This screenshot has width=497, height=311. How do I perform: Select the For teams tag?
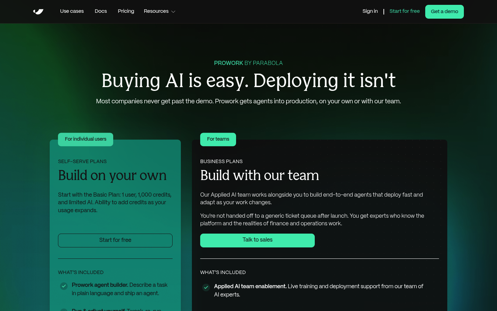[218, 139]
